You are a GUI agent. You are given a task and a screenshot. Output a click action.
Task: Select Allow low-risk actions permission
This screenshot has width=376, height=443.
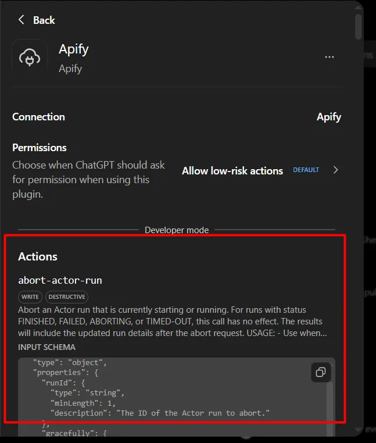[x=232, y=171]
